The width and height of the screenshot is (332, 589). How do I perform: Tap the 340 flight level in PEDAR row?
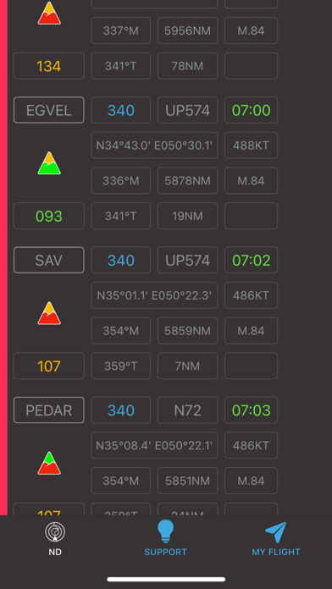(x=121, y=410)
